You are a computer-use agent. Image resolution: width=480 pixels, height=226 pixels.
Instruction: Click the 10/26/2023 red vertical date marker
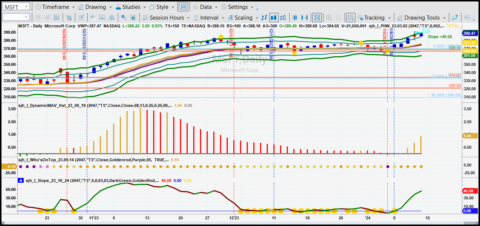(x=64, y=44)
